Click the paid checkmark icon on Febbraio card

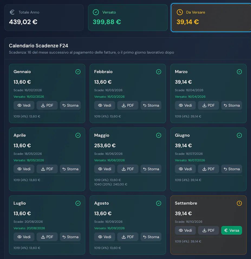coord(159,72)
